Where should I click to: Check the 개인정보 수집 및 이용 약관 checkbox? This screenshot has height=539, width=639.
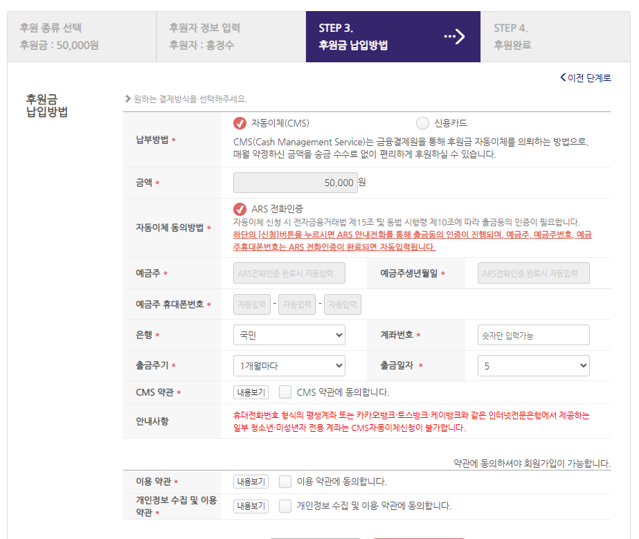point(285,506)
